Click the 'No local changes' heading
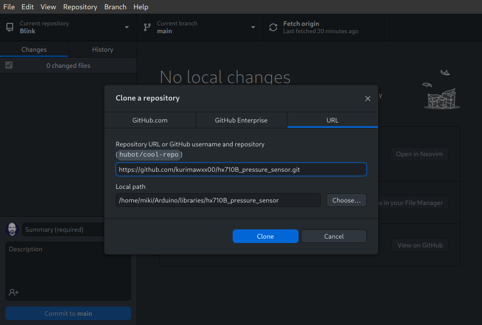 coord(225,77)
